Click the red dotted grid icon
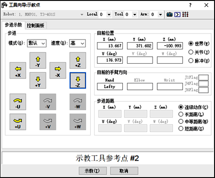The image size is (215, 178). [185, 14]
